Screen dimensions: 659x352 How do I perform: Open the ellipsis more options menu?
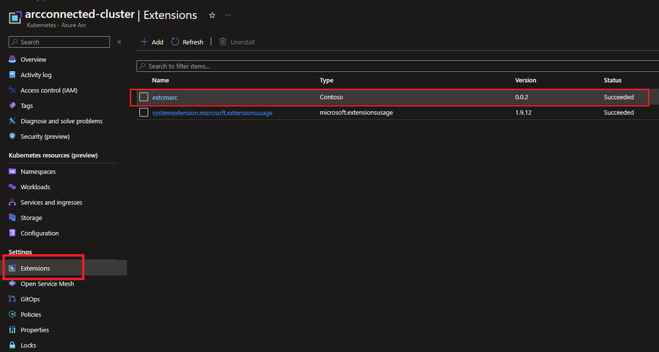(228, 15)
